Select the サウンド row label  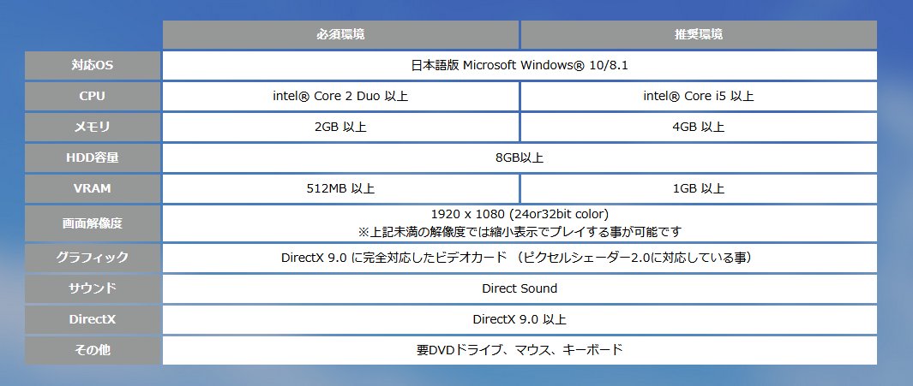[93, 289]
